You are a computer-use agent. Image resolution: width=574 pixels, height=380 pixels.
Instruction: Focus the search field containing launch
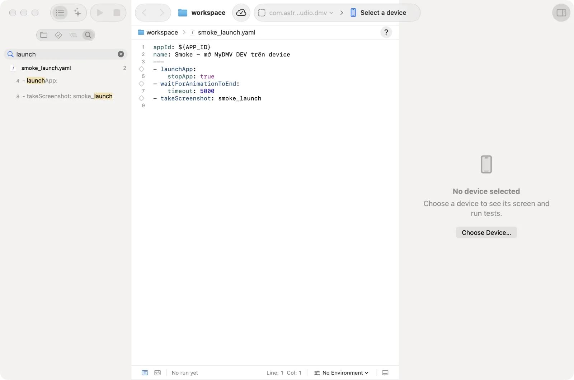pos(66,54)
